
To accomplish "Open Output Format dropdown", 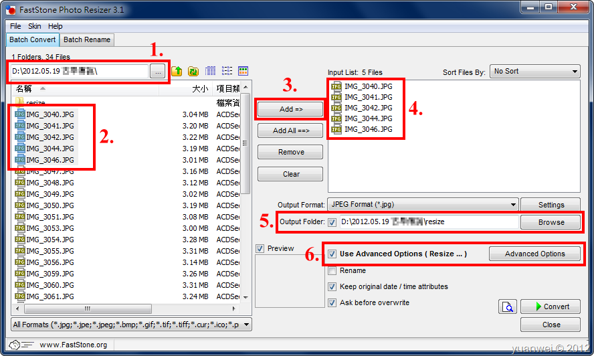I will tap(423, 204).
